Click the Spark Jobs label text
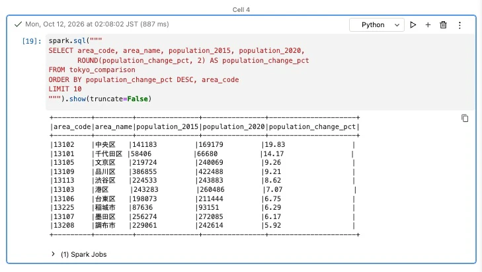Screen dimensions: 482x272 point(83,254)
